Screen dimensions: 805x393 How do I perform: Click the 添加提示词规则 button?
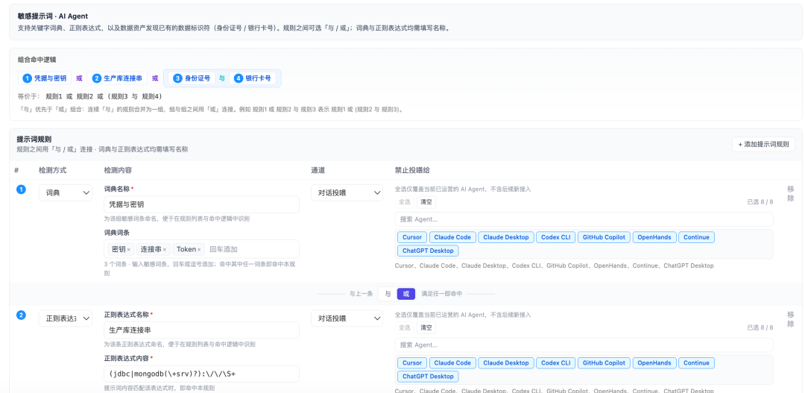[x=763, y=145]
